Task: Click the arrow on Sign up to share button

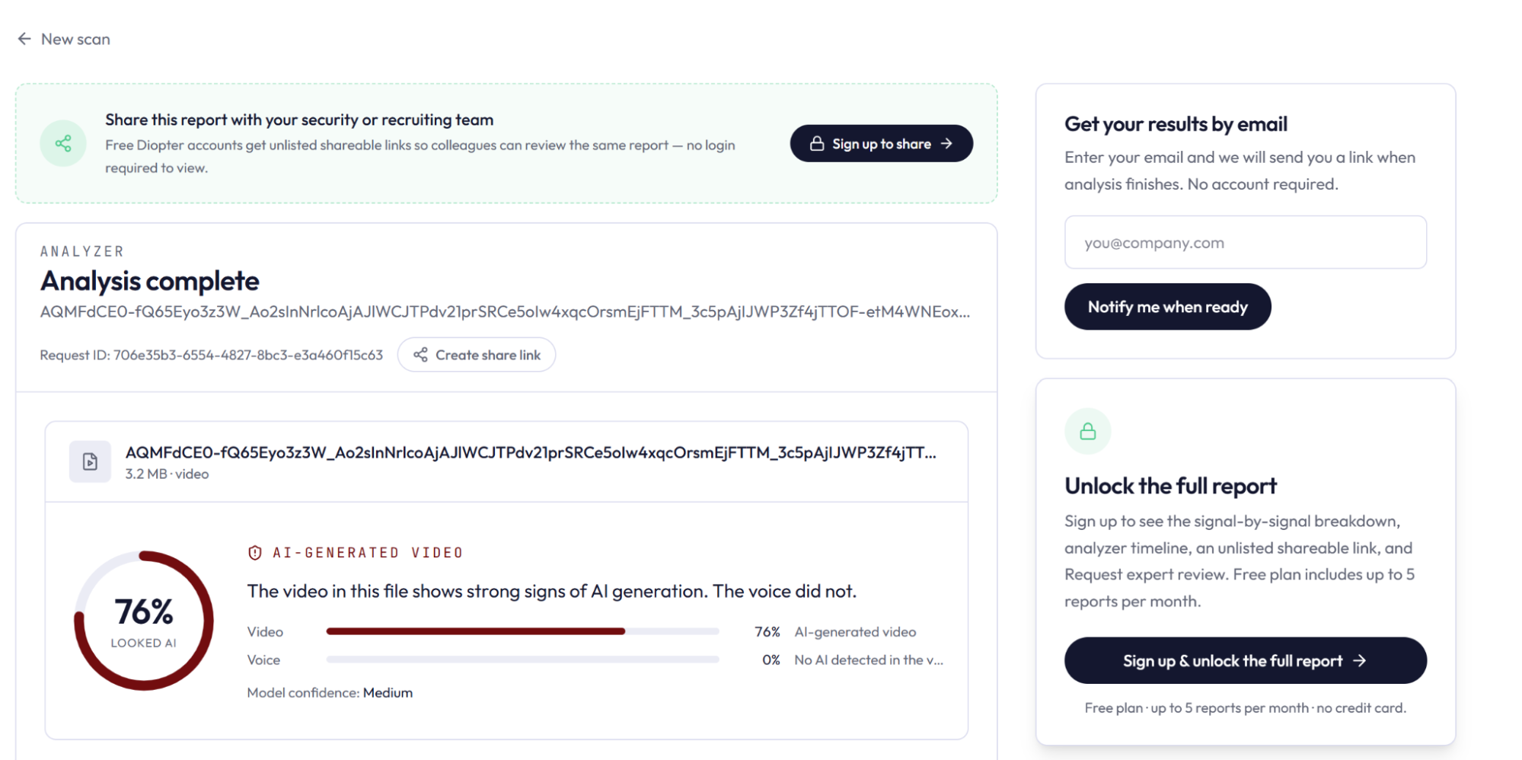Action: point(946,143)
